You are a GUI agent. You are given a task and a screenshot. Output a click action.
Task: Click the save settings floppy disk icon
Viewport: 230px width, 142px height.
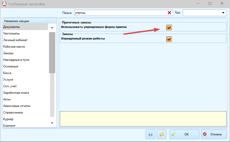pos(150,134)
